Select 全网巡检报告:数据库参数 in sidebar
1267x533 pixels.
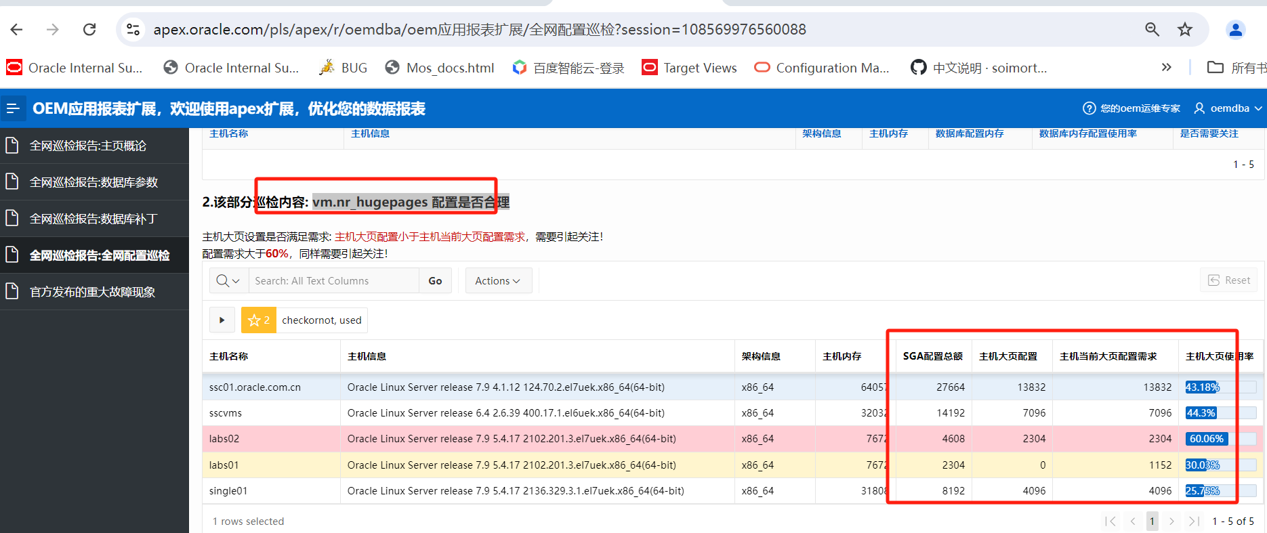[x=94, y=182]
